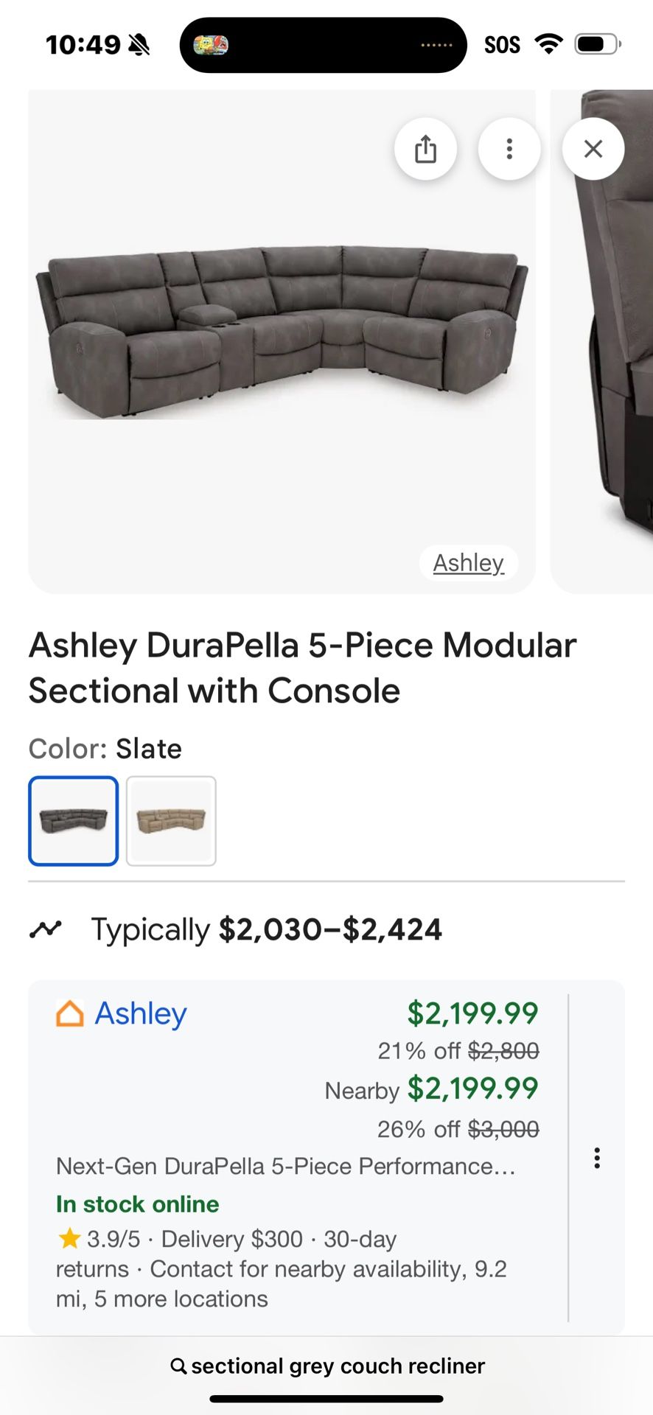Screen dimensions: 653x1415
Task: Open the Ashley store link
Action: pyautogui.click(x=141, y=1013)
